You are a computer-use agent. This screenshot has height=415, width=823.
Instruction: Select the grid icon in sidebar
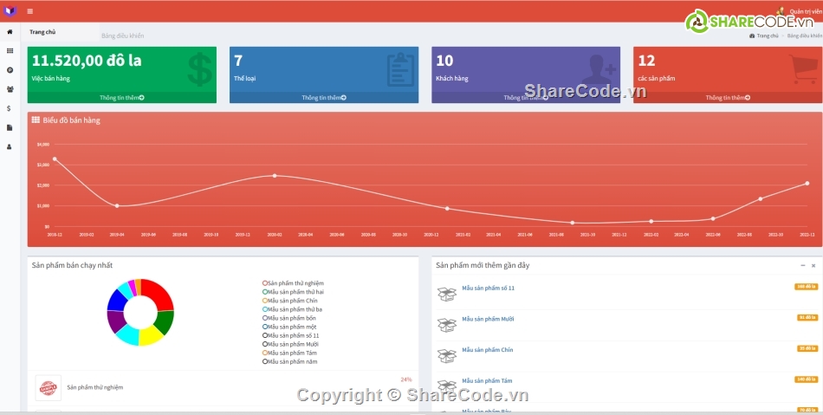(x=10, y=50)
